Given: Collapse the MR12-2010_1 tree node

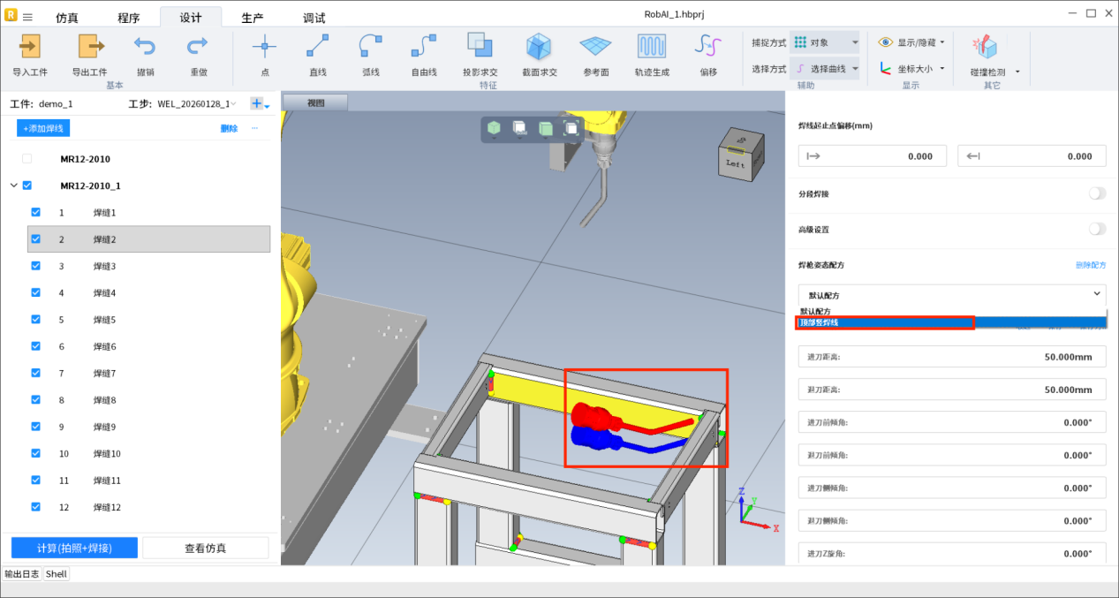Looking at the screenshot, I should (13, 186).
